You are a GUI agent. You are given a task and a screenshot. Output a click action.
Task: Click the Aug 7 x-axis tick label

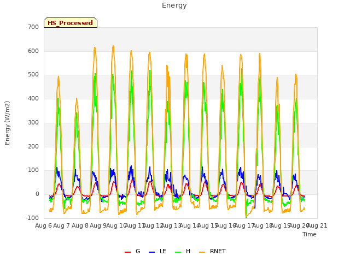pos(62,225)
